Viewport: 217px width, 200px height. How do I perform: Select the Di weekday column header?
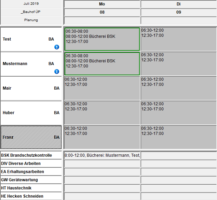tap(178, 4)
